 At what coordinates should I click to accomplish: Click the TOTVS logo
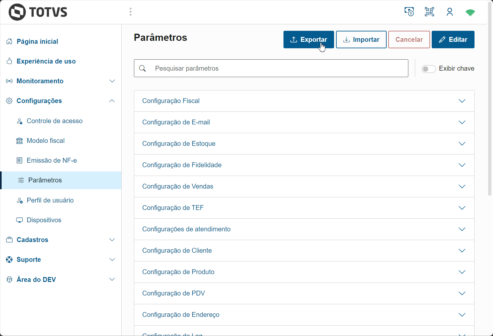coord(38,12)
